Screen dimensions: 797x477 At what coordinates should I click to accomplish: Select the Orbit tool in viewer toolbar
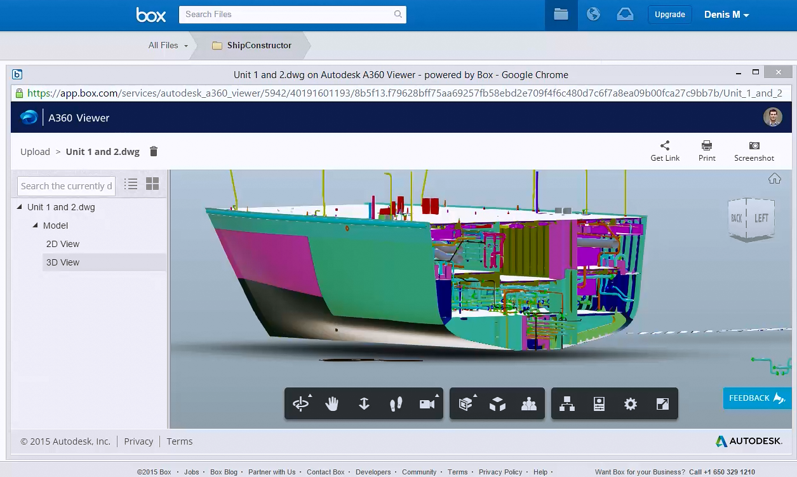pyautogui.click(x=300, y=403)
